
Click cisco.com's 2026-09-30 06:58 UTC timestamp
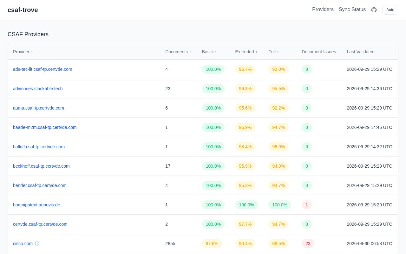point(370,244)
